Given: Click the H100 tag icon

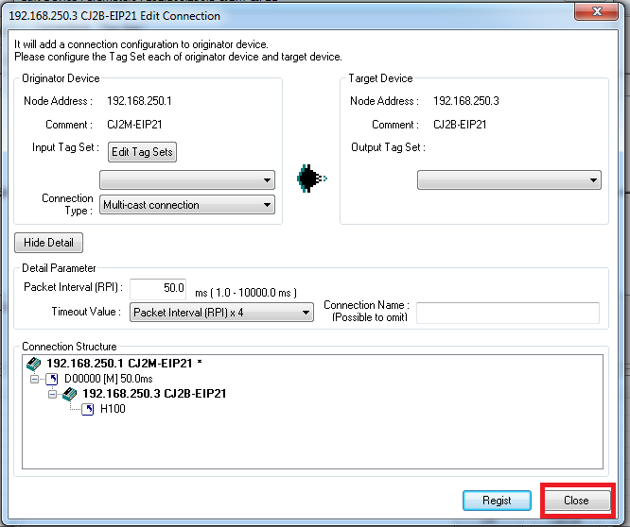Looking at the screenshot, I should coord(88,410).
